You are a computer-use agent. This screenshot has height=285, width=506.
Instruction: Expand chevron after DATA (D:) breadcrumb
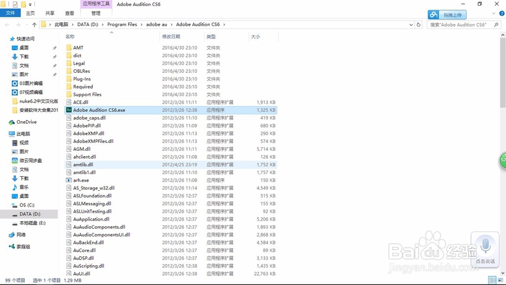[103, 24]
